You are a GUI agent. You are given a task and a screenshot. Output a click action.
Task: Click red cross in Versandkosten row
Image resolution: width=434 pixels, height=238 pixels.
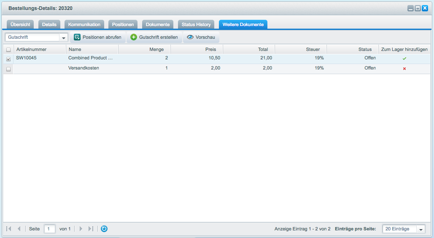404,69
